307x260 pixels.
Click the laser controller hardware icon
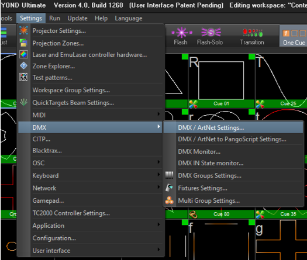pos(23,54)
